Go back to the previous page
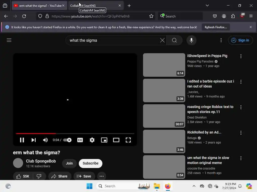 click(x=6, y=16)
